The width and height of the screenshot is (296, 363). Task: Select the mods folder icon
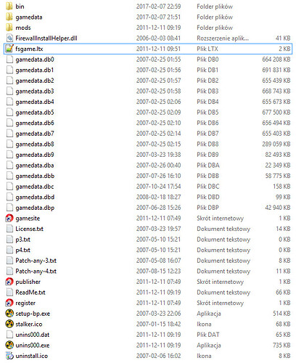(x=9, y=28)
